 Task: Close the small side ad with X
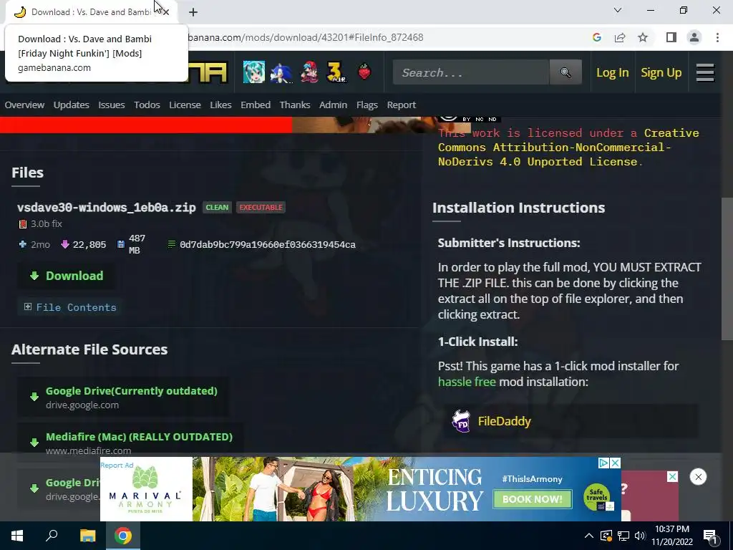672,476
